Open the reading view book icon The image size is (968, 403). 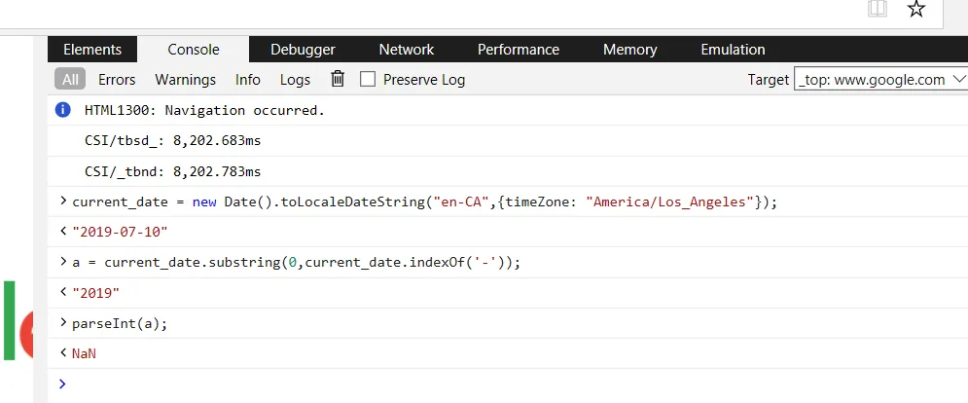pos(877,10)
